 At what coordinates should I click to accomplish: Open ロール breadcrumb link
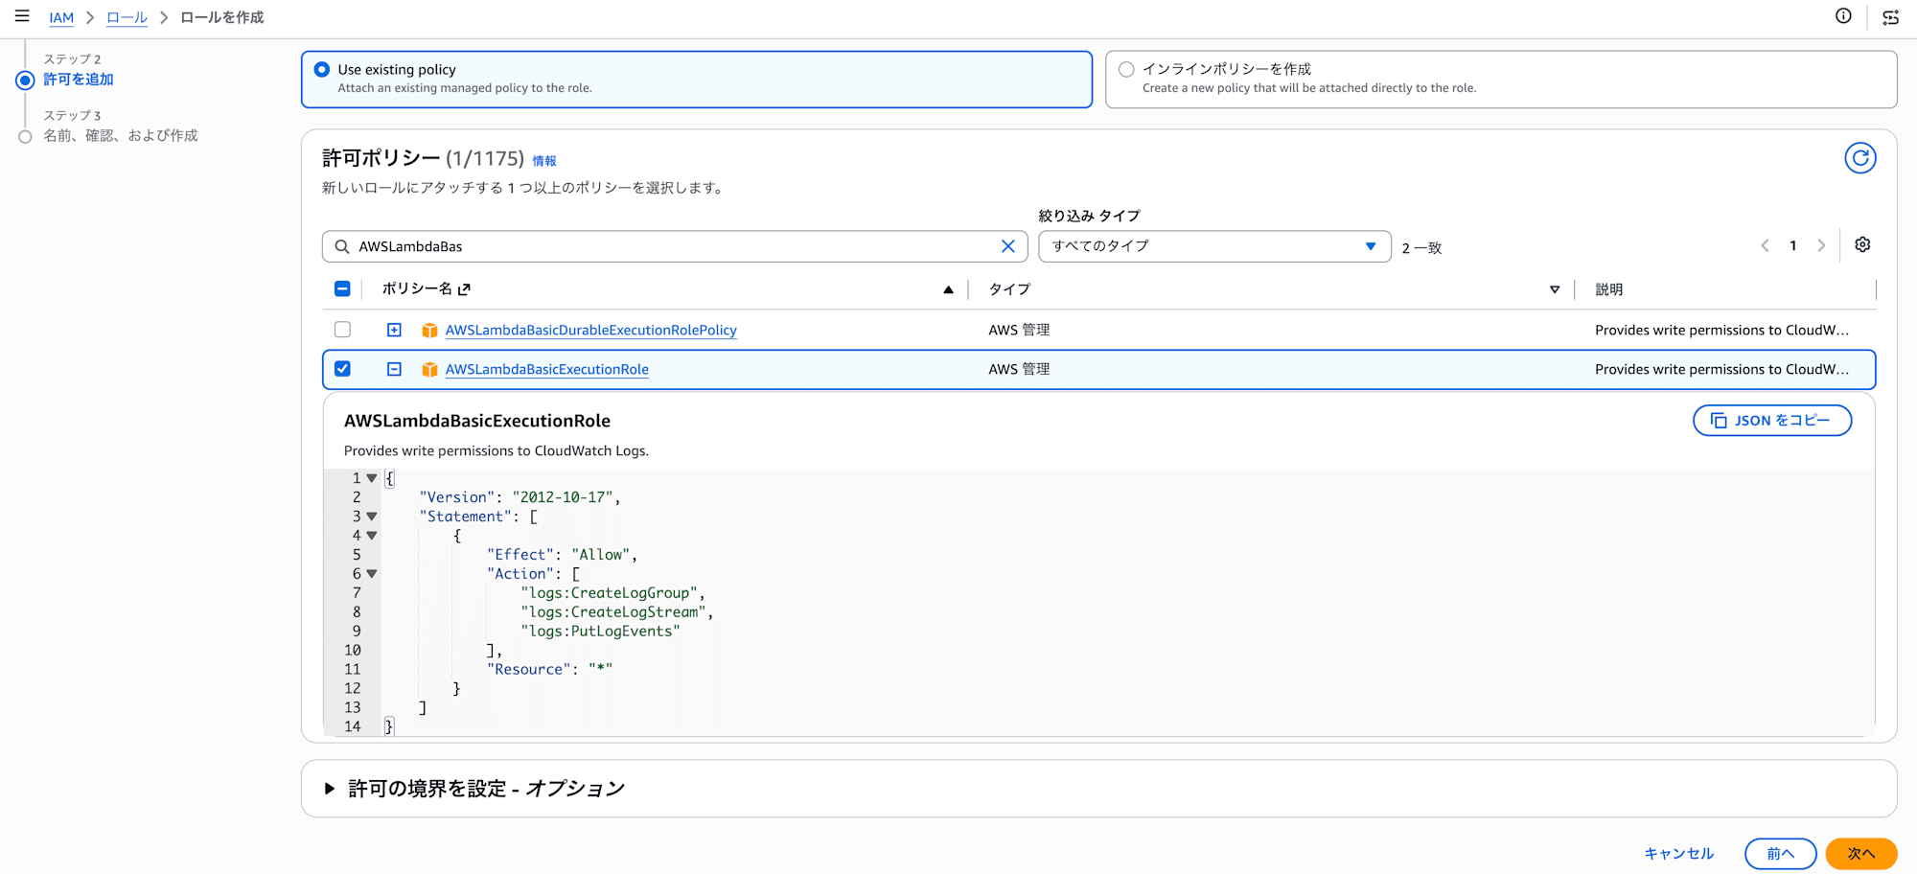[127, 17]
